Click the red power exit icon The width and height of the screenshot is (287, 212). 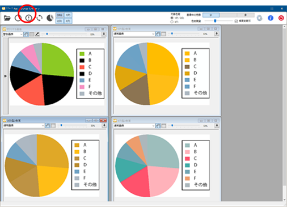click(x=281, y=18)
